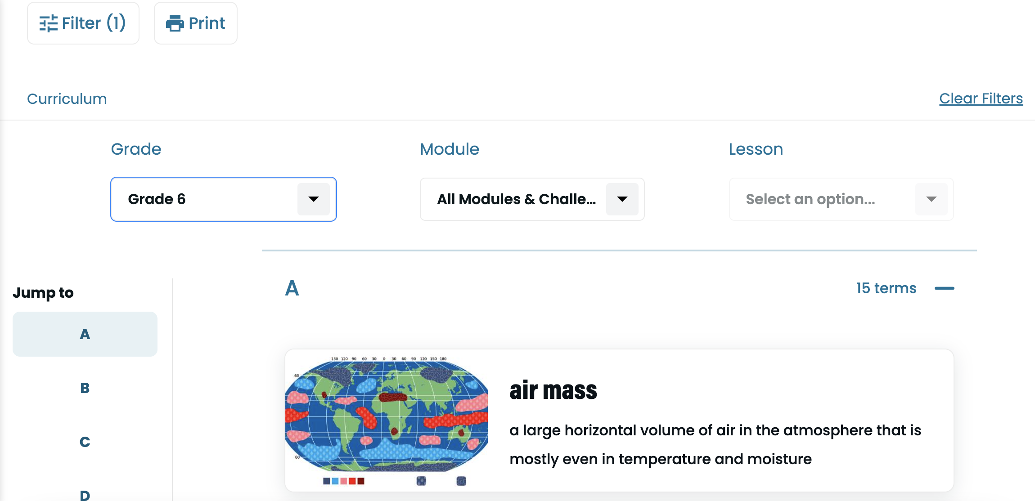The width and height of the screenshot is (1035, 501).
Task: Select the dark red color swatch under the map
Action: 360,480
